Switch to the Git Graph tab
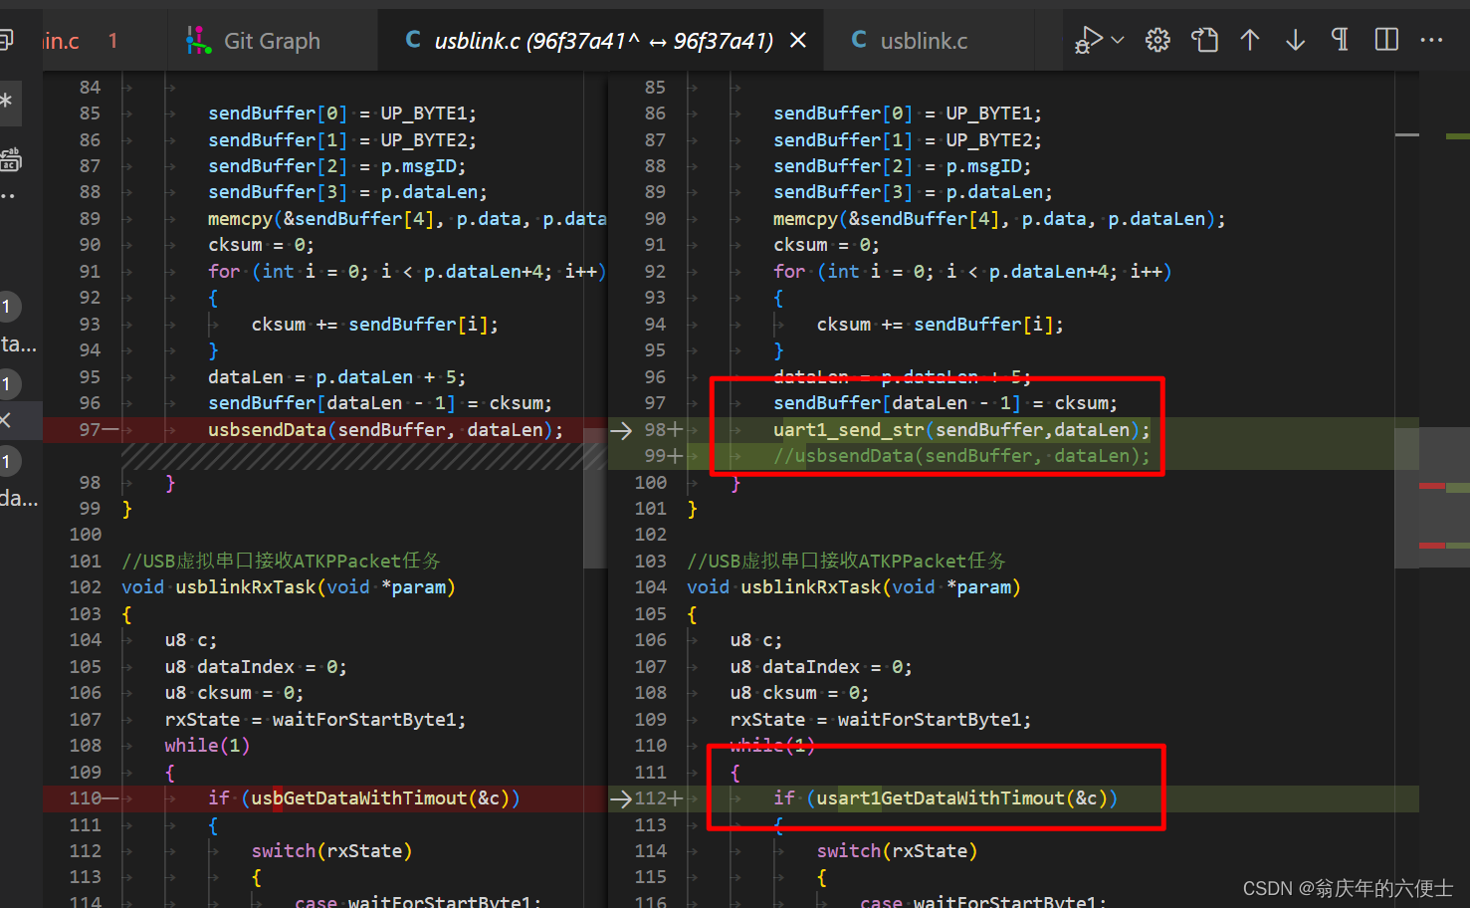This screenshot has width=1470, height=908. (255, 41)
